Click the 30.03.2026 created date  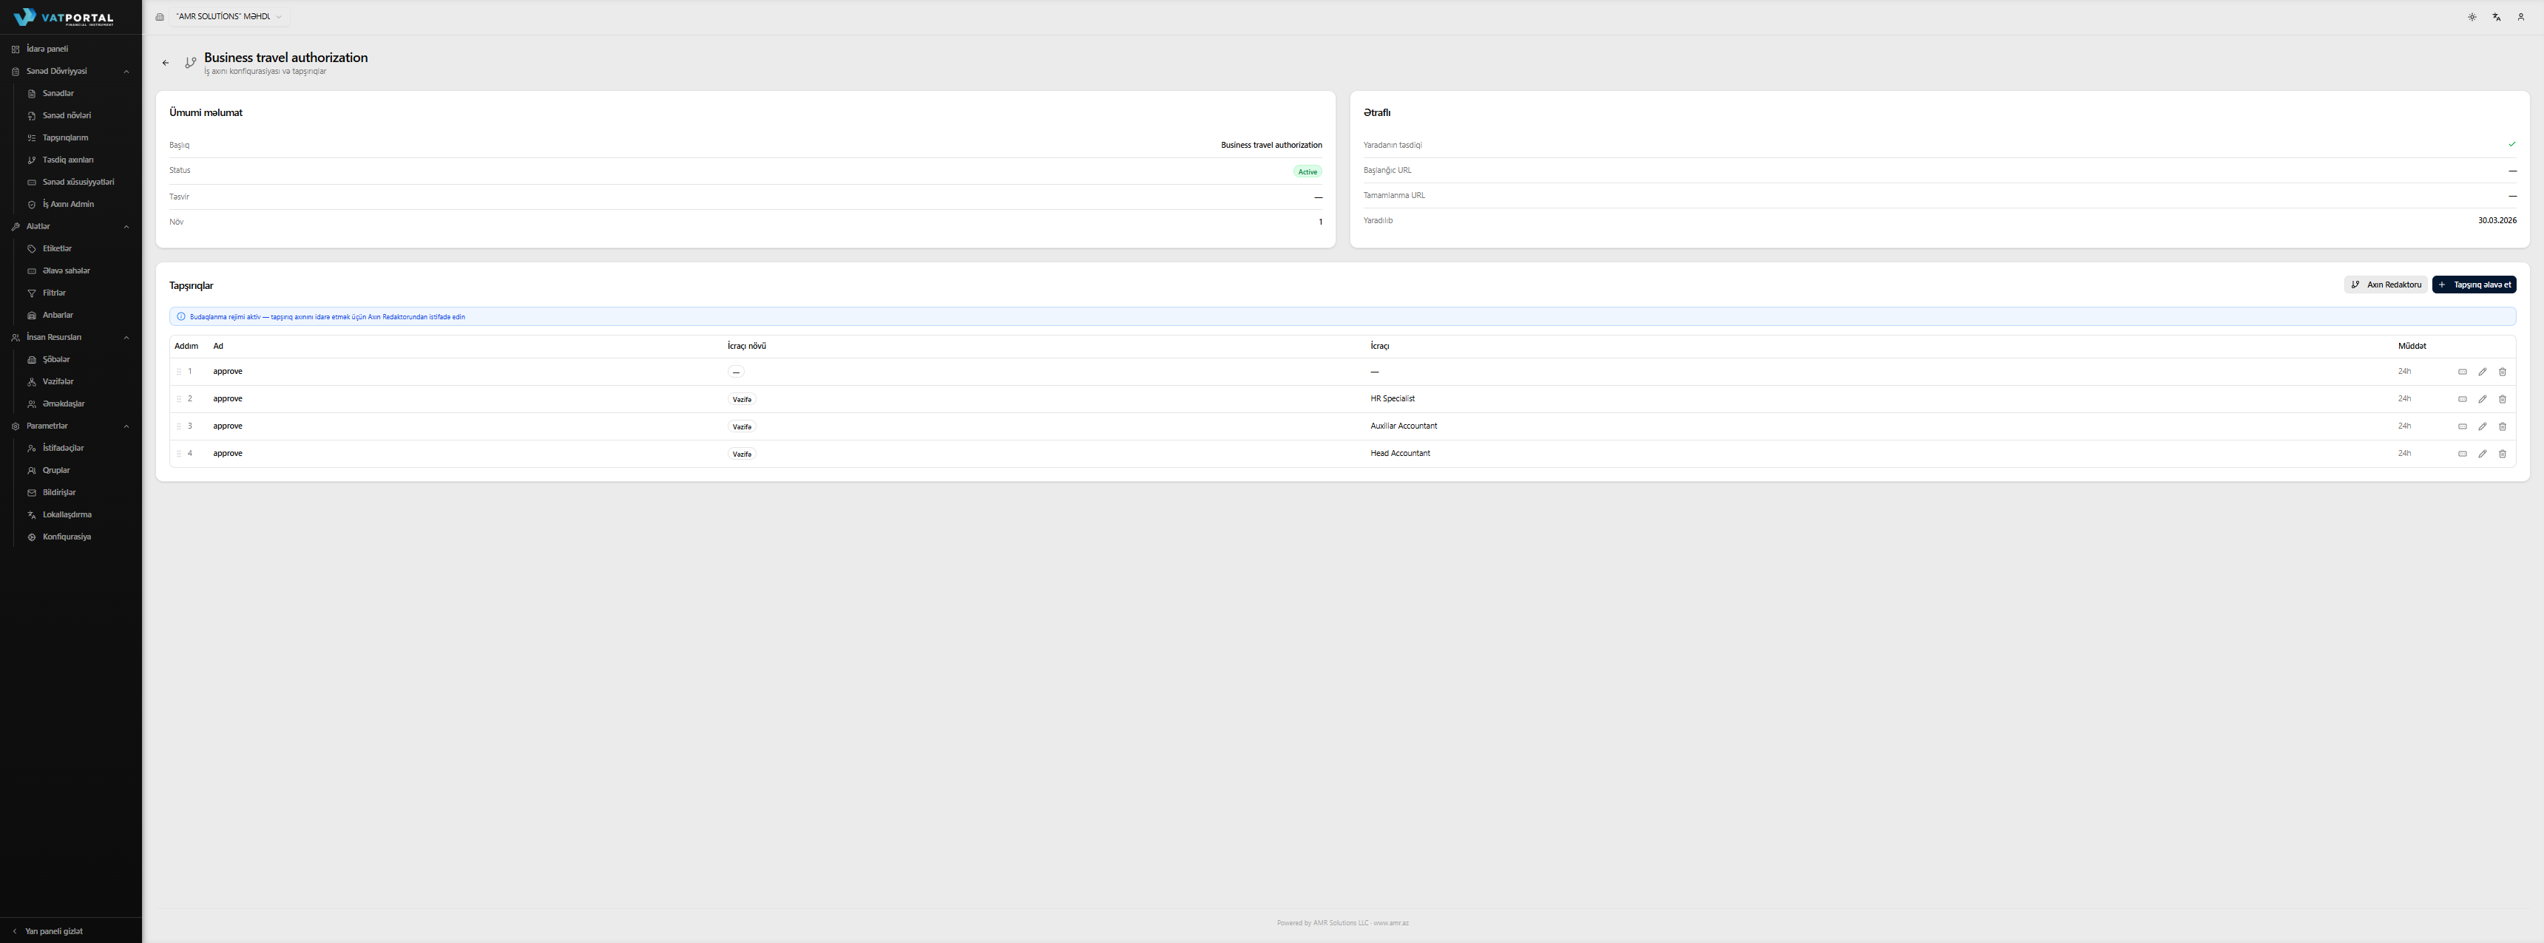2497,221
